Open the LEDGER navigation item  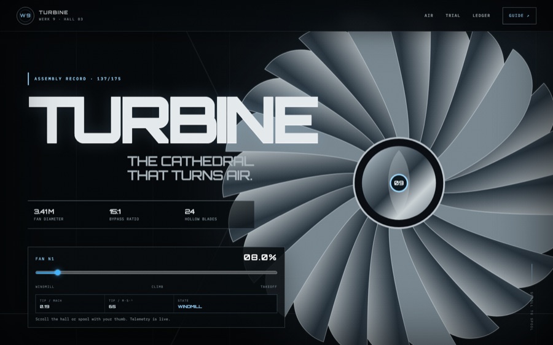[x=481, y=15]
